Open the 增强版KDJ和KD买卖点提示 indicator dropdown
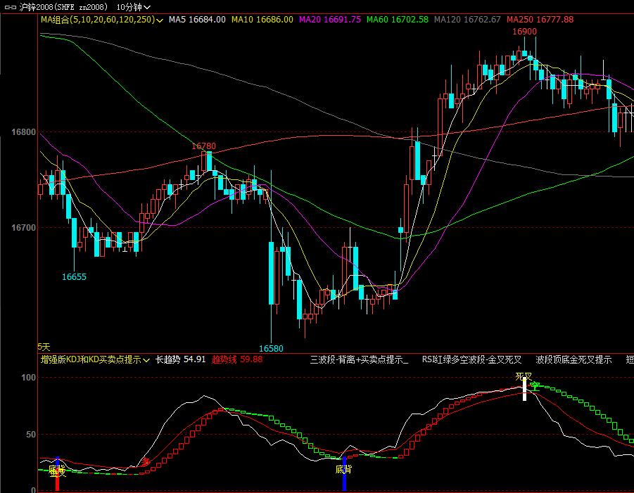The height and width of the screenshot is (493, 634). pyautogui.click(x=95, y=359)
